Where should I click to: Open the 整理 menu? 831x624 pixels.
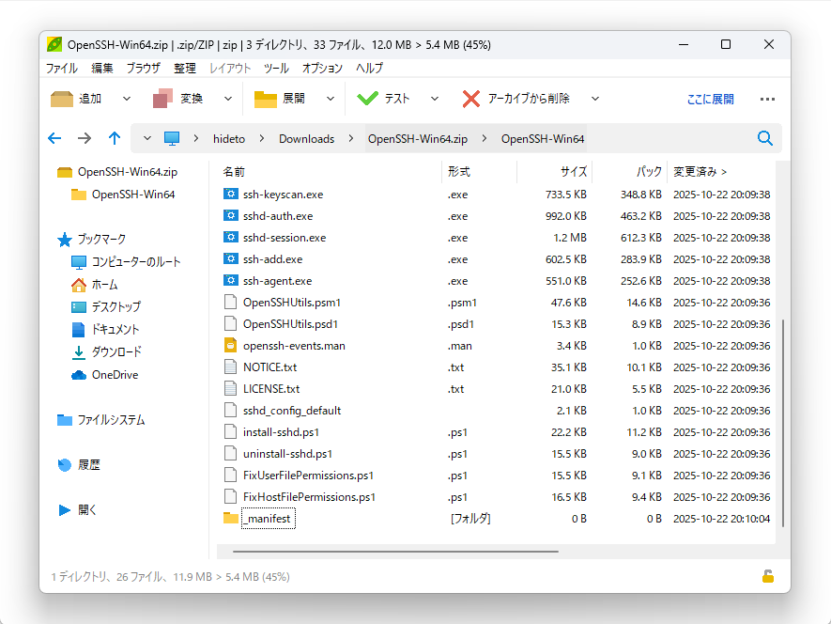(x=184, y=68)
